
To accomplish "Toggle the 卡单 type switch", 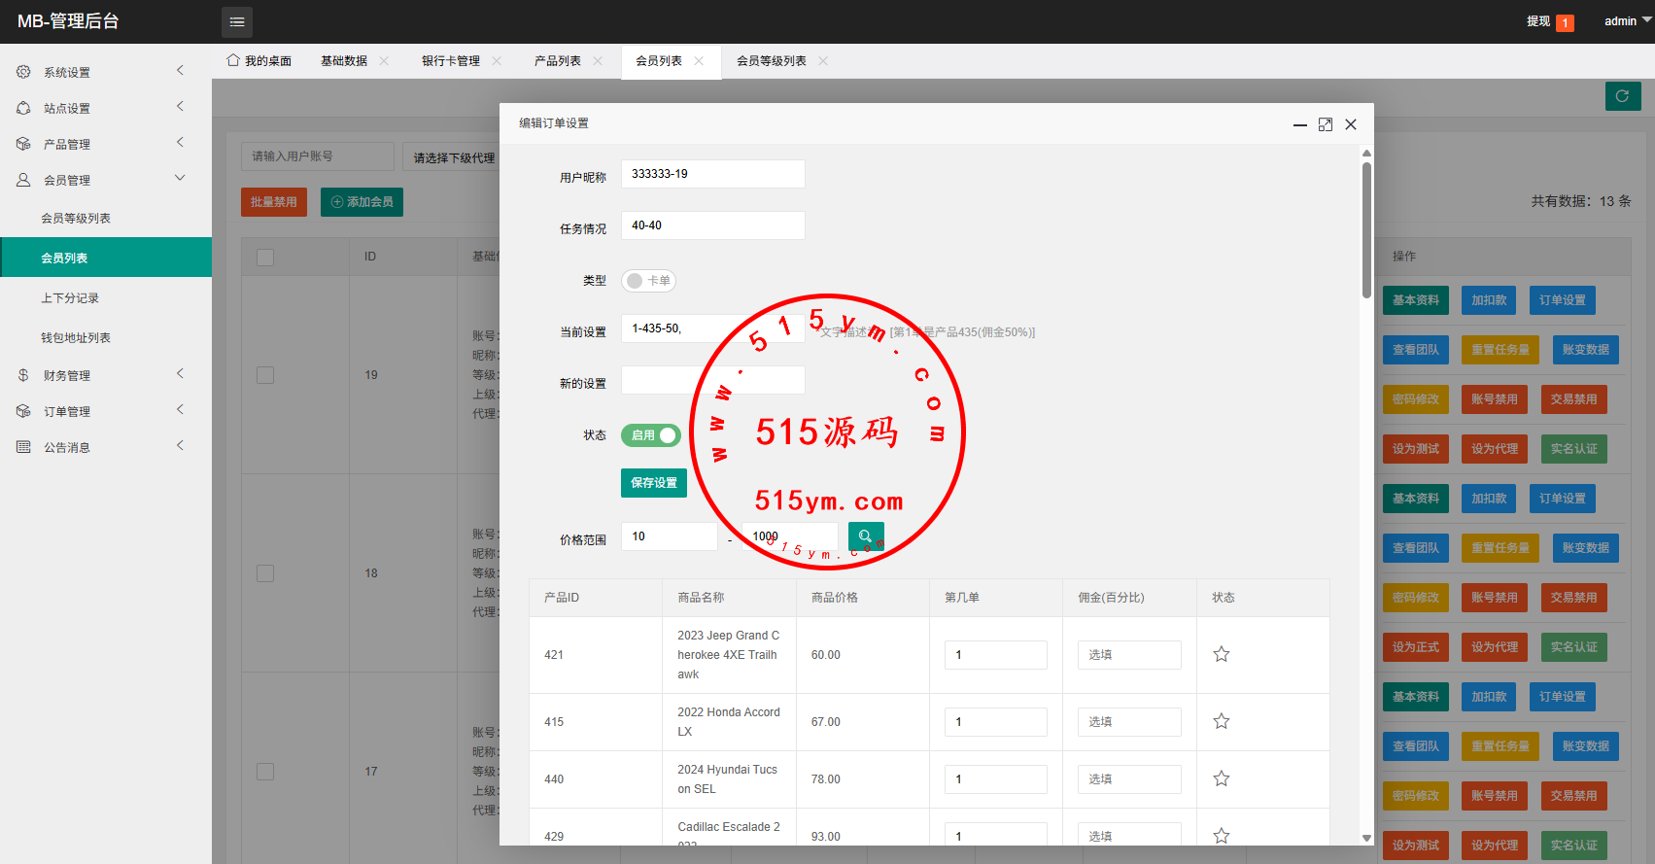I will [648, 281].
